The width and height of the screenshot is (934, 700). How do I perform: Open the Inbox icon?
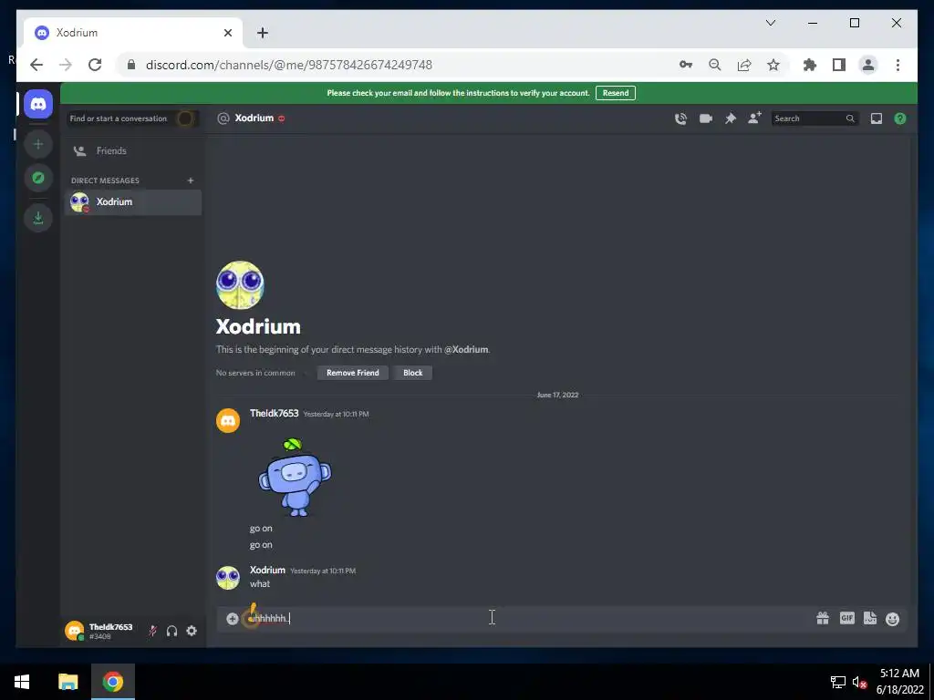(x=877, y=118)
